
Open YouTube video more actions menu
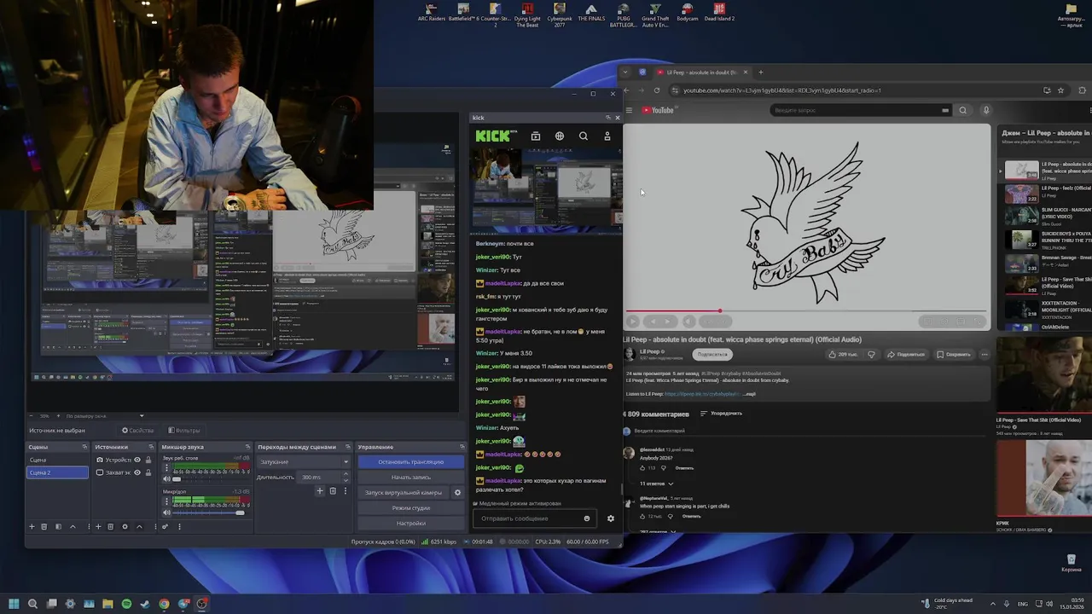click(983, 355)
